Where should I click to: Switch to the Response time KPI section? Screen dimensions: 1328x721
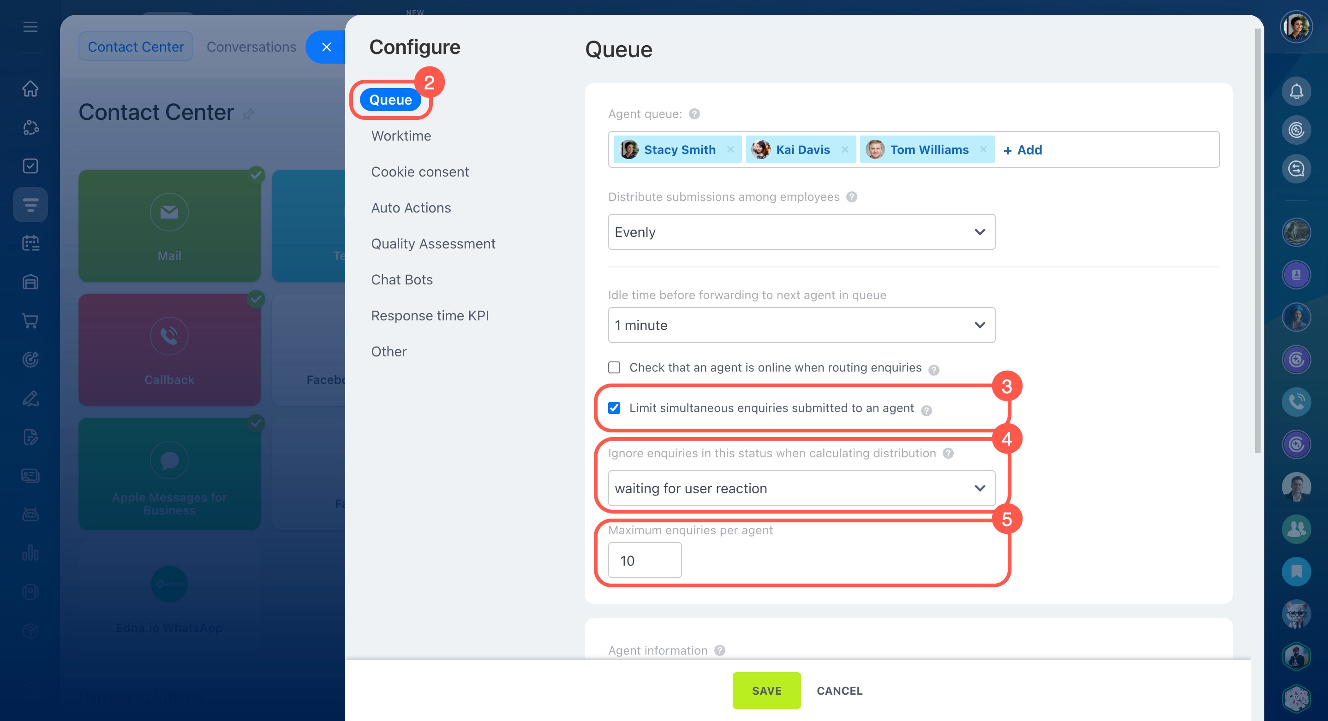tap(430, 316)
